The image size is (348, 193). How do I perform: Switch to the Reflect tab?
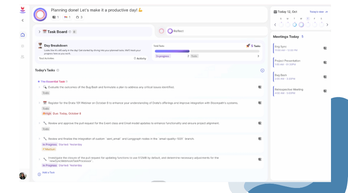click(x=175, y=31)
